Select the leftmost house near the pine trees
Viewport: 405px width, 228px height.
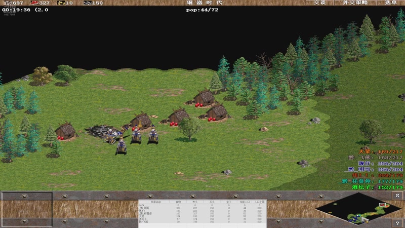pyautogui.click(x=65, y=131)
